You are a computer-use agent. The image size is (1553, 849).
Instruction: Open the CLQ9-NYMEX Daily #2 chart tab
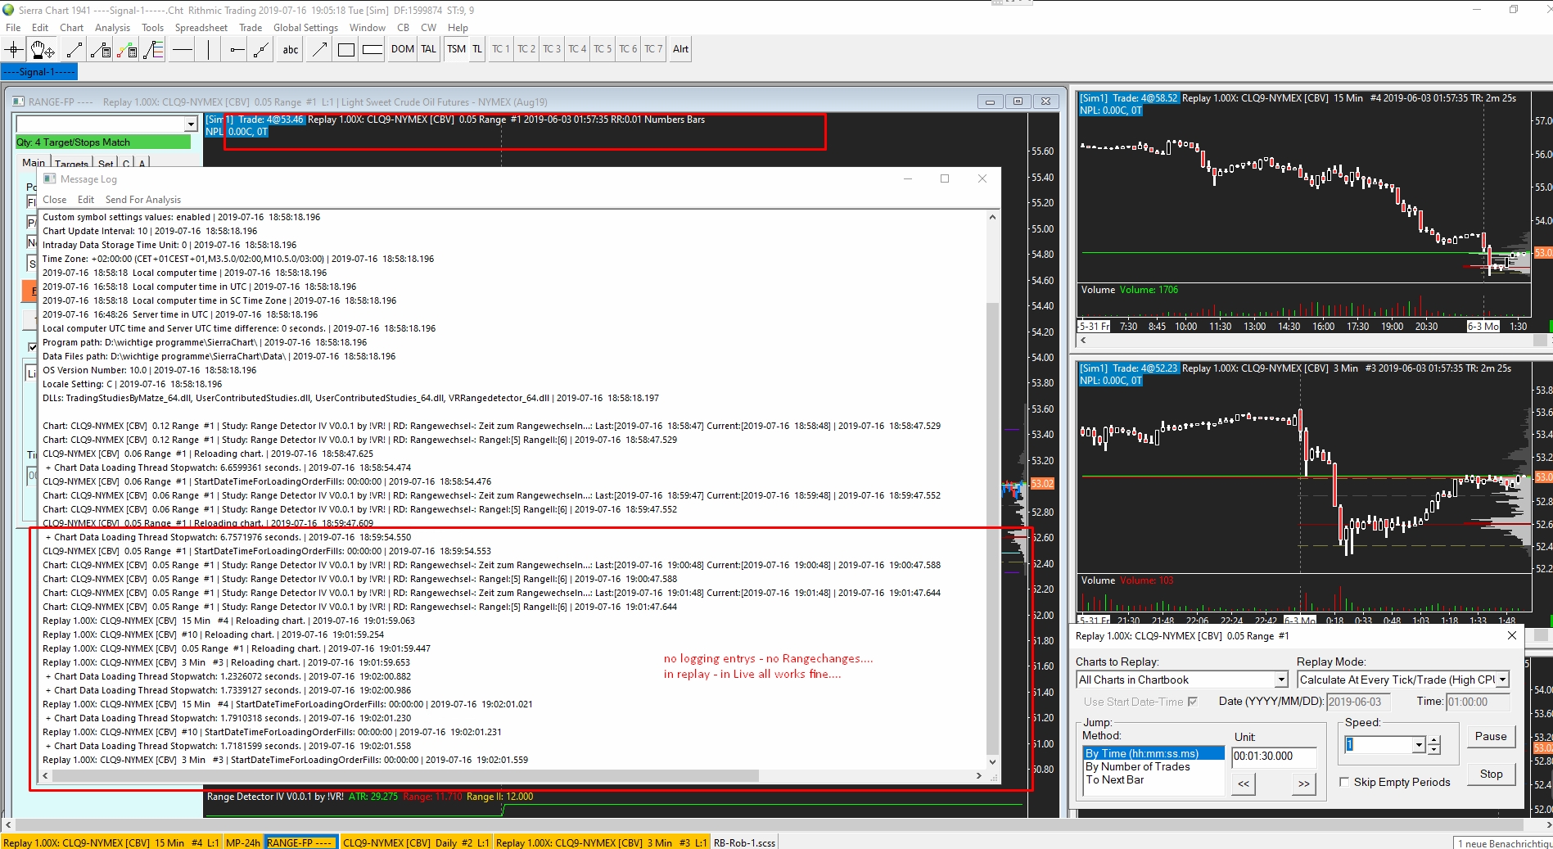(x=416, y=842)
